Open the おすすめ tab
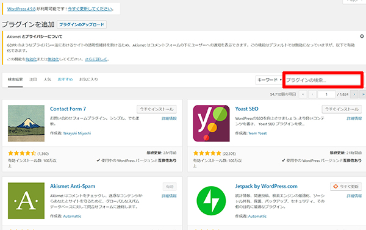366x230 pixels. [x=65, y=79]
